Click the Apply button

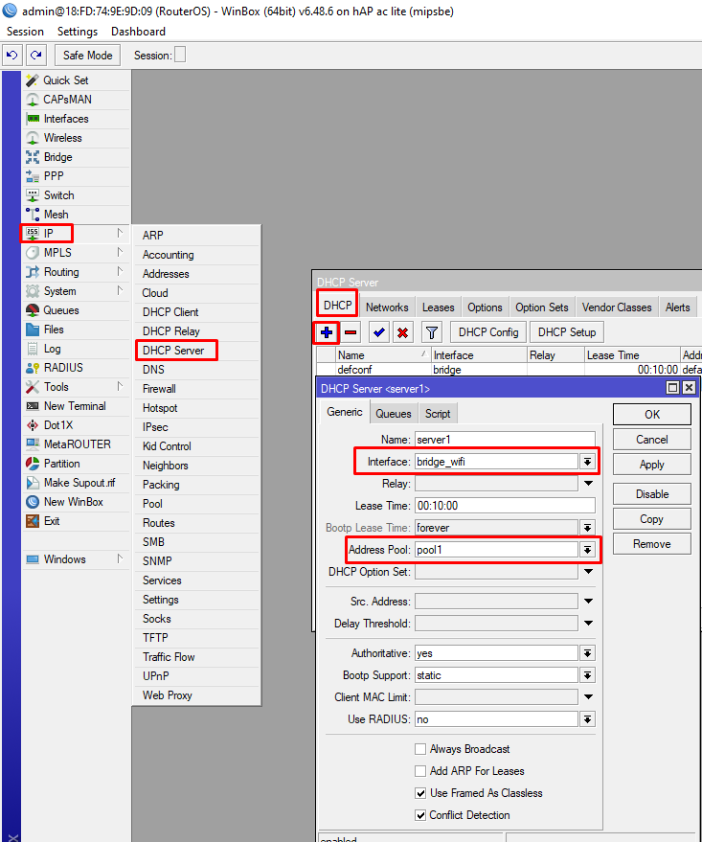pos(652,465)
